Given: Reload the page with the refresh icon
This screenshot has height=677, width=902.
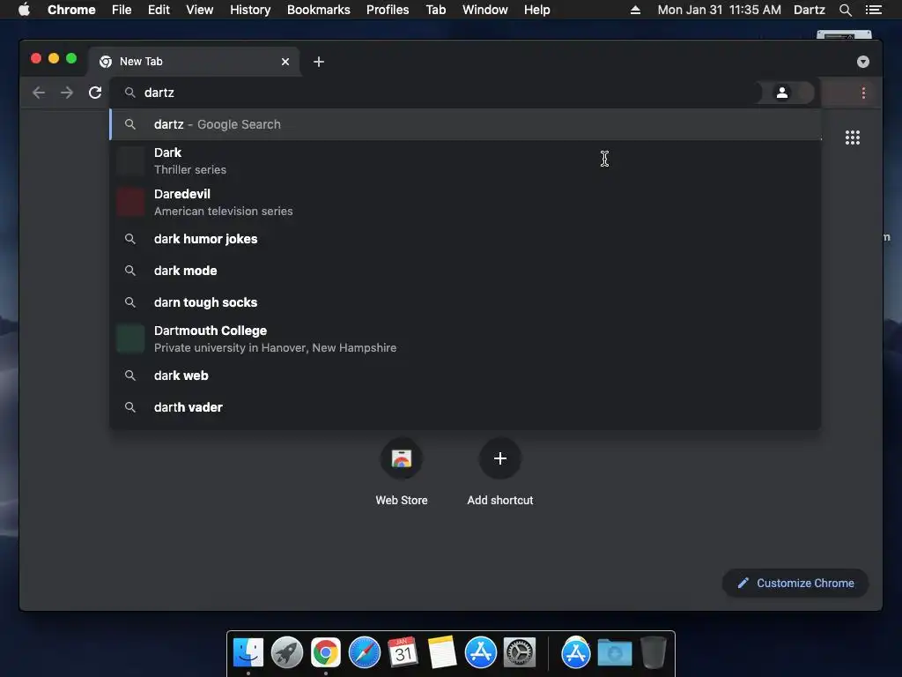Looking at the screenshot, I should tap(95, 93).
